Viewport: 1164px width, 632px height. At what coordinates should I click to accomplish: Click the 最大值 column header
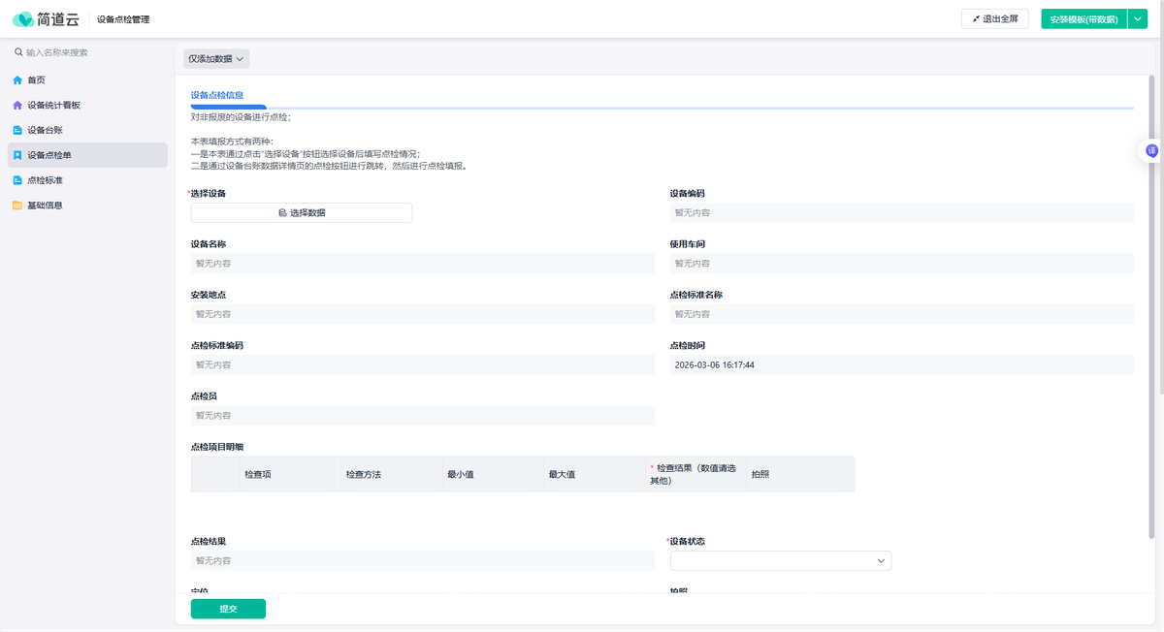593,474
